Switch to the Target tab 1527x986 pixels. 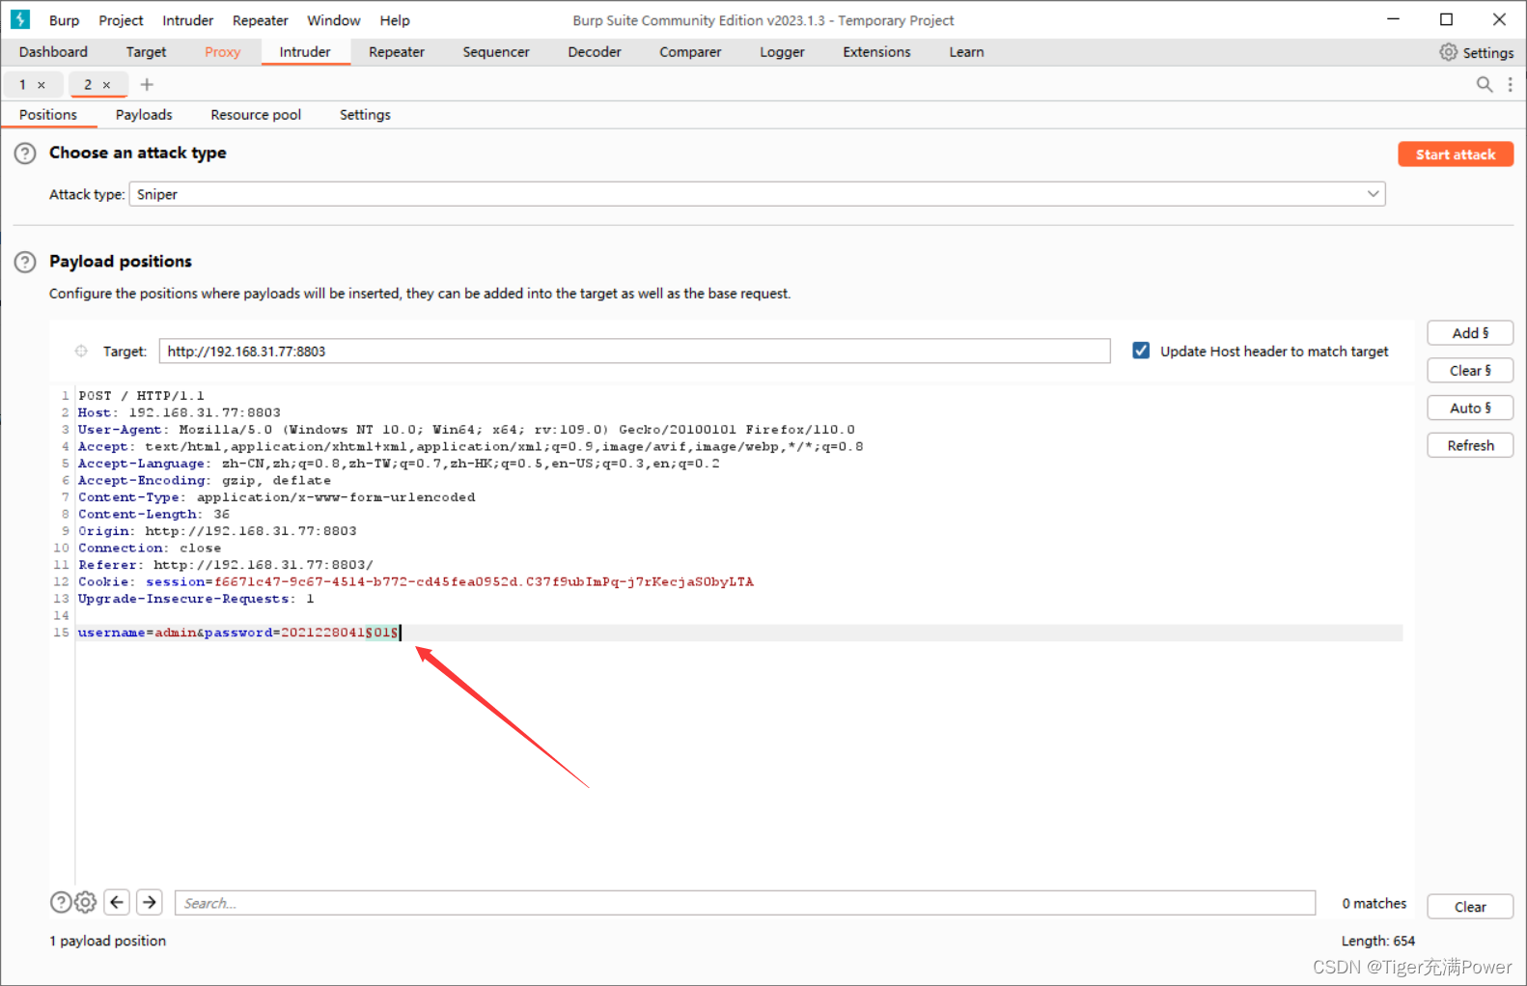(x=146, y=52)
